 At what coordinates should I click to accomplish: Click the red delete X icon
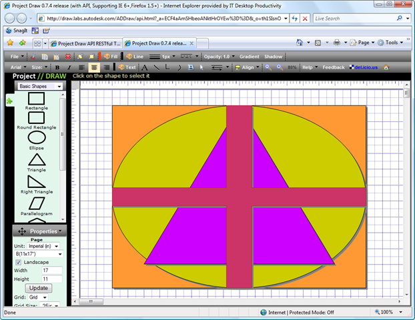click(x=67, y=57)
